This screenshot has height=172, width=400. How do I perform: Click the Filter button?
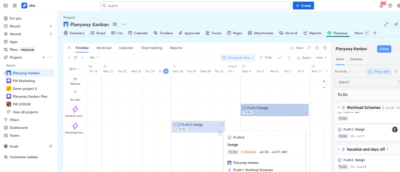tap(266, 58)
